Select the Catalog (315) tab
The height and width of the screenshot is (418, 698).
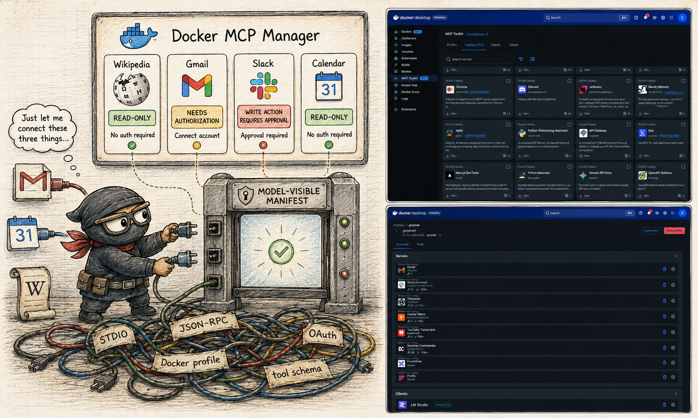tap(474, 45)
